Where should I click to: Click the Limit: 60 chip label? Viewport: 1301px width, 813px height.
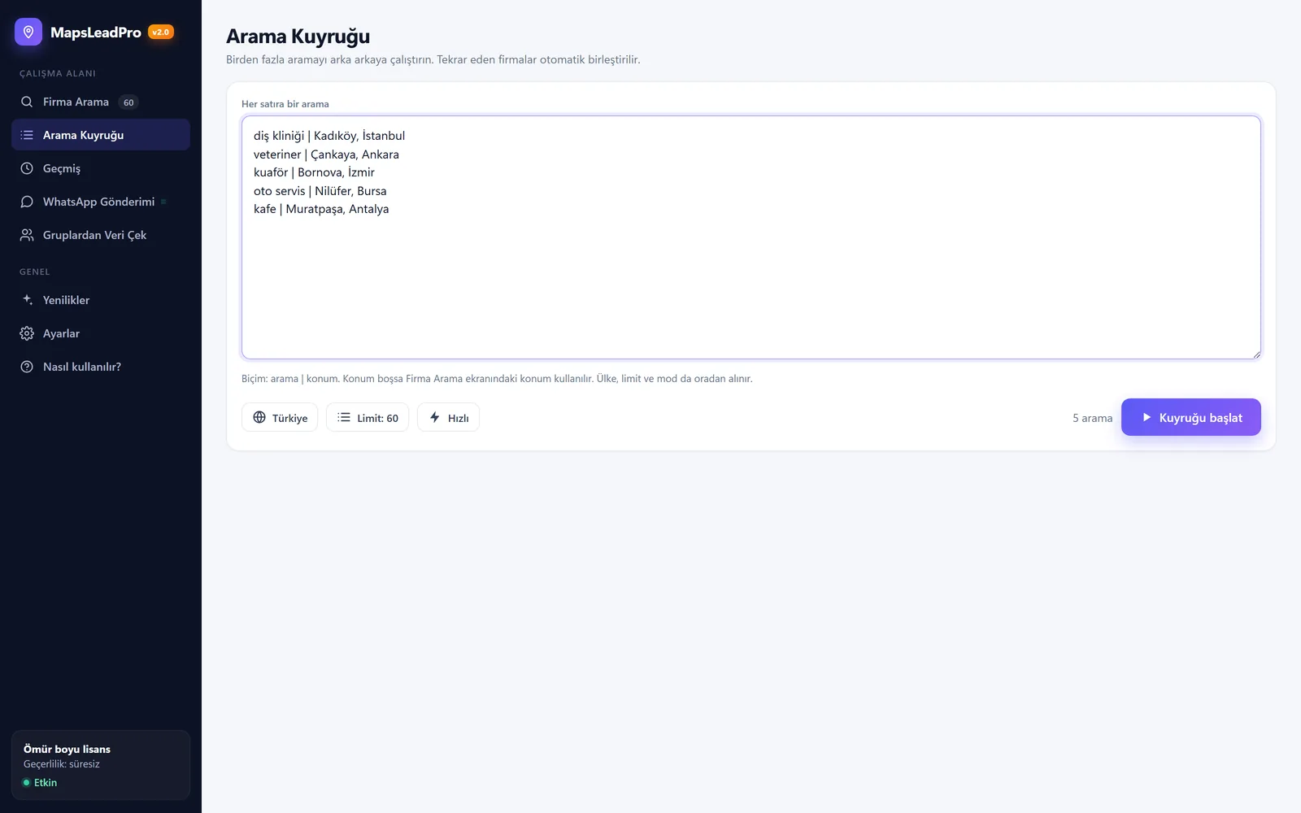pos(377,418)
